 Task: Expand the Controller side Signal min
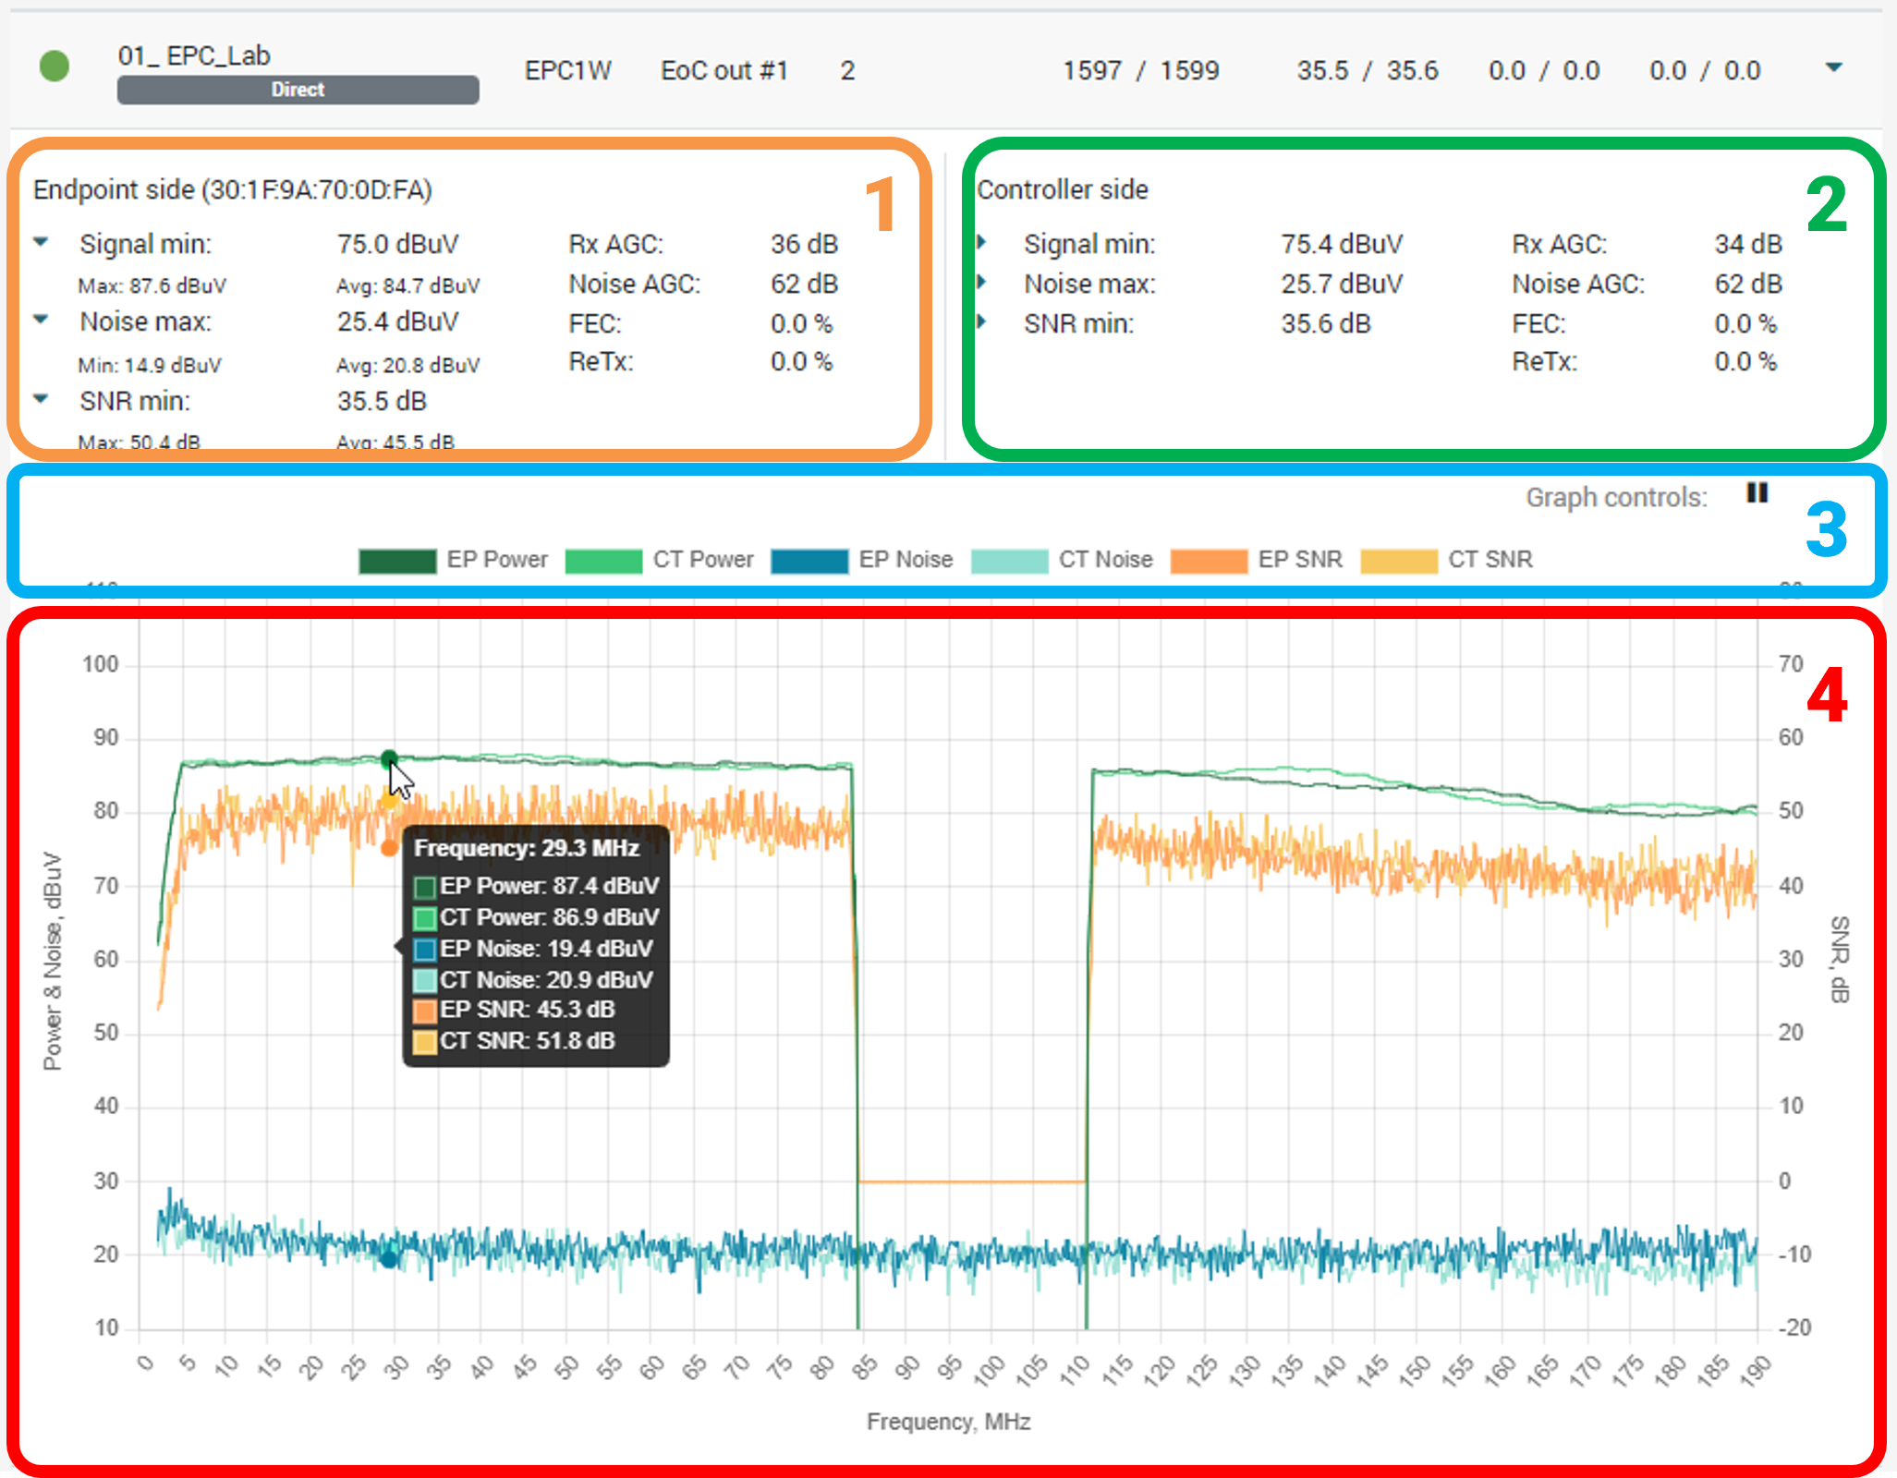click(982, 243)
